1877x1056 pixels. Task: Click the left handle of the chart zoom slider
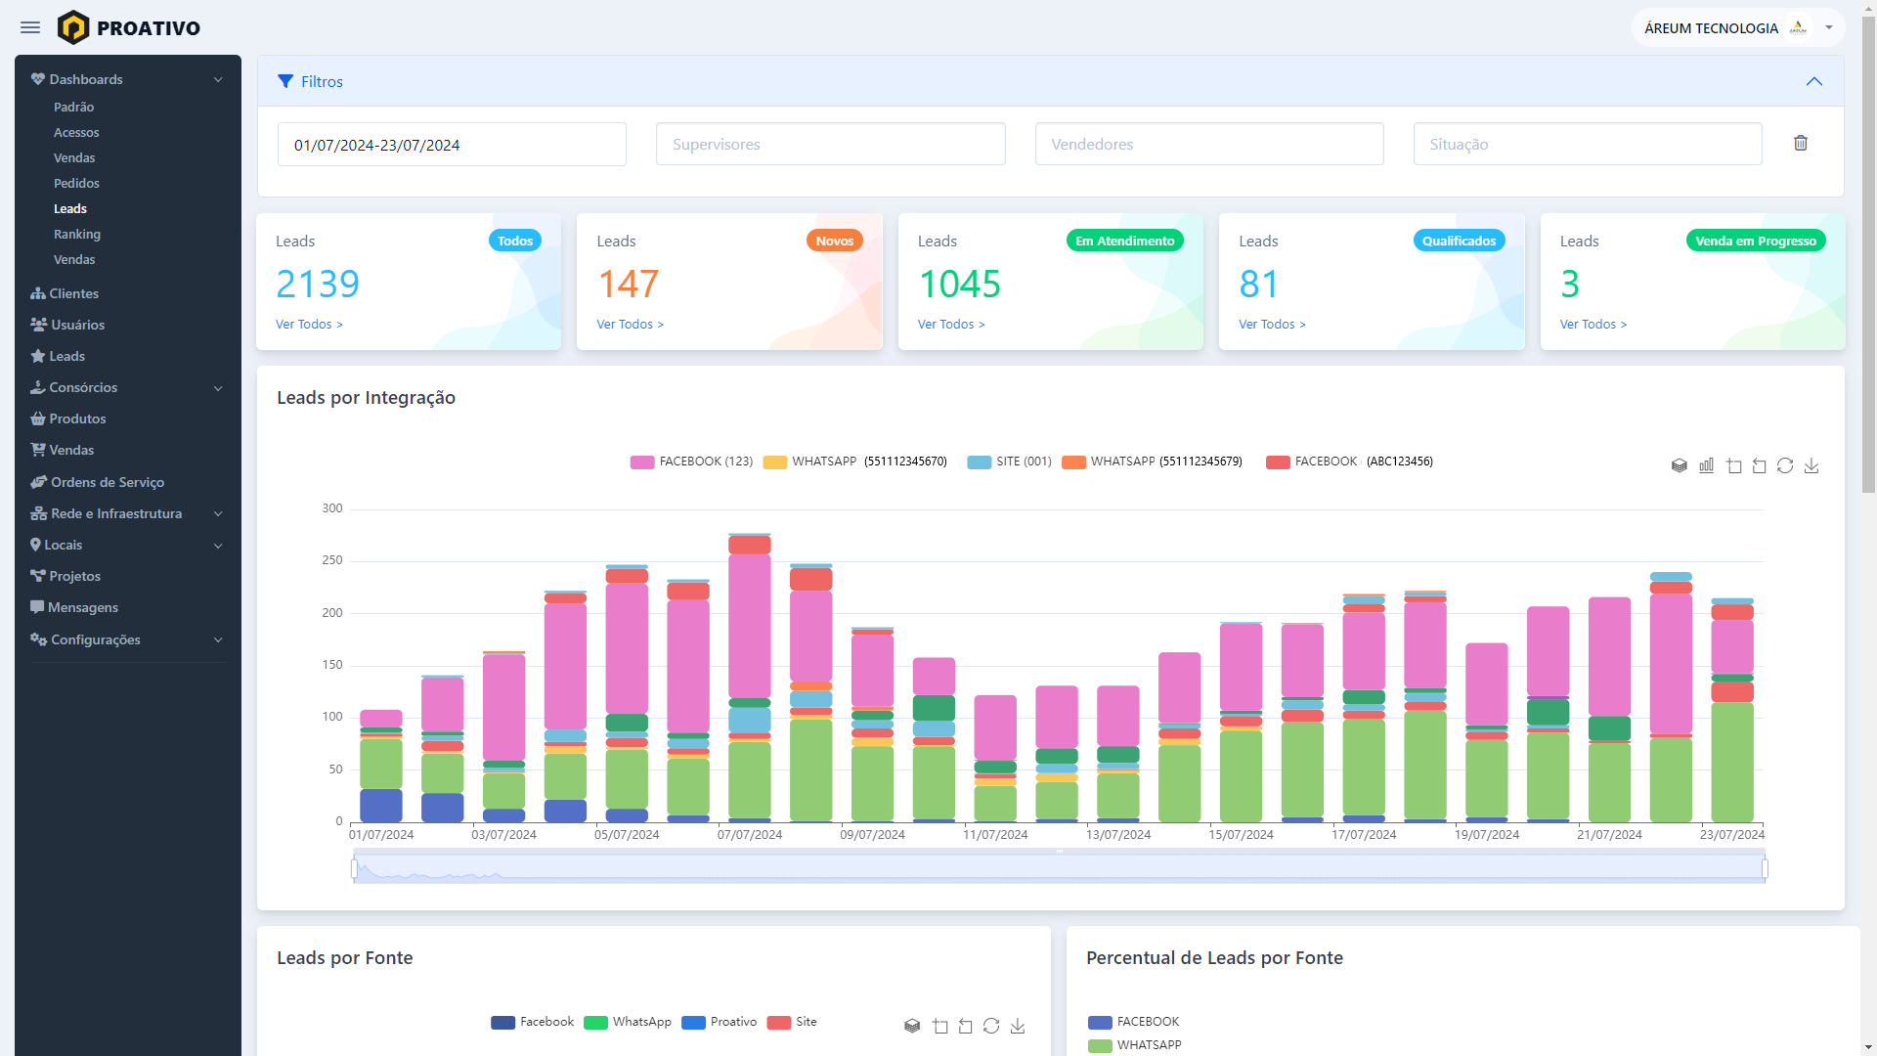coord(354,868)
